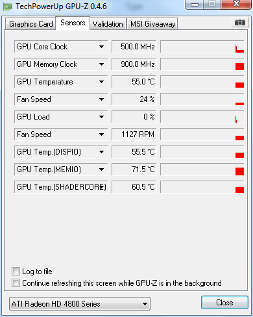Click the 1127 RPM fan speed value field

134,134
